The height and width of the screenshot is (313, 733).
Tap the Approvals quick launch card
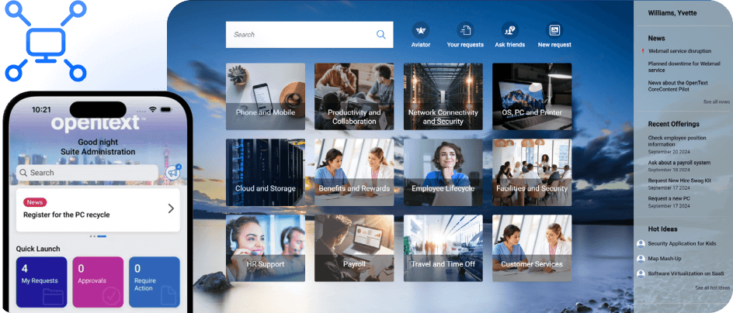click(98, 282)
